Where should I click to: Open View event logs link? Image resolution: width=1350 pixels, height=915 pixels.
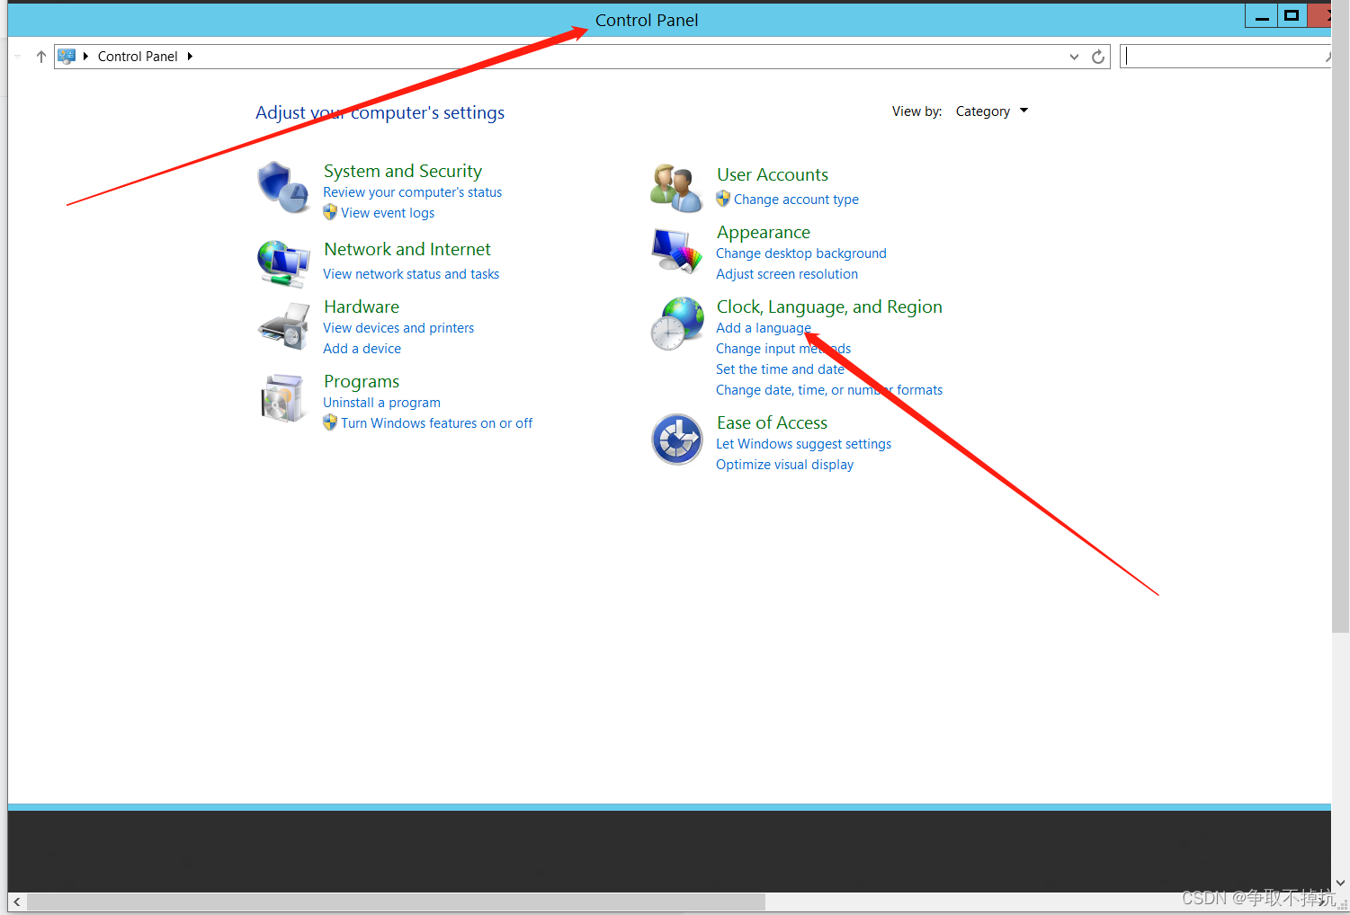click(388, 213)
